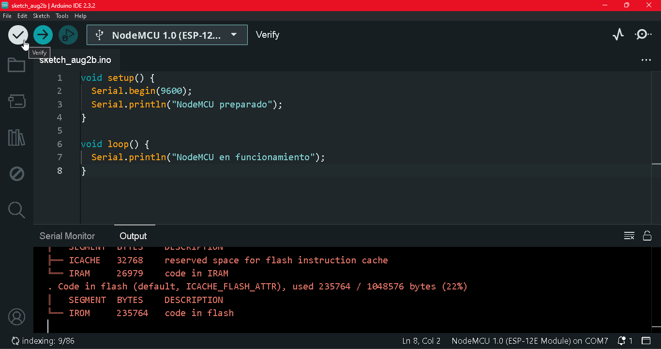This screenshot has height=349, width=661.
Task: Open the sketch tab three-dots menu
Action: (x=646, y=60)
